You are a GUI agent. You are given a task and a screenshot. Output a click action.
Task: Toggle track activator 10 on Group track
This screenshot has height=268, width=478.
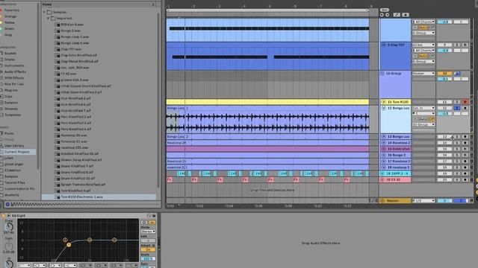point(444,74)
